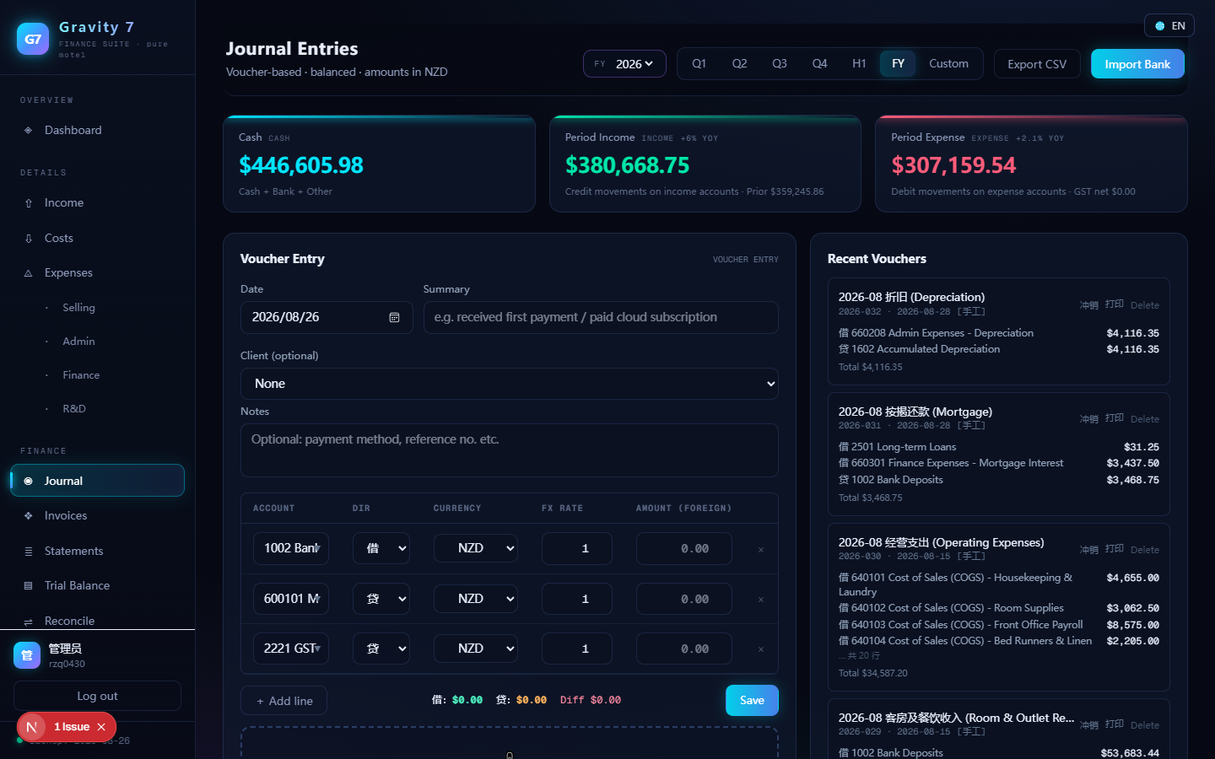
Task: Click the Save voucher button
Action: (752, 700)
